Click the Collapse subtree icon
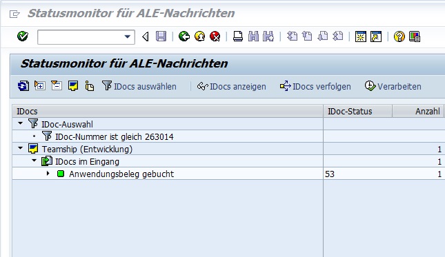Viewport: 445px width, 257px height. pyautogui.click(x=57, y=85)
